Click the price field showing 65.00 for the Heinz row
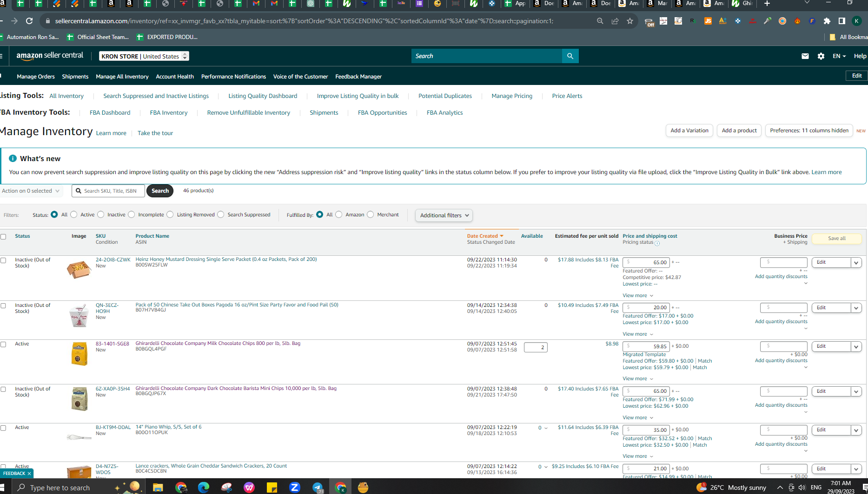 click(x=646, y=262)
